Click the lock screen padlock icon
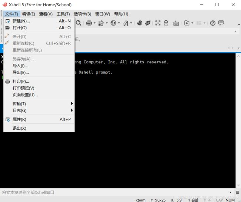The image size is (241, 202). tap(166, 23)
